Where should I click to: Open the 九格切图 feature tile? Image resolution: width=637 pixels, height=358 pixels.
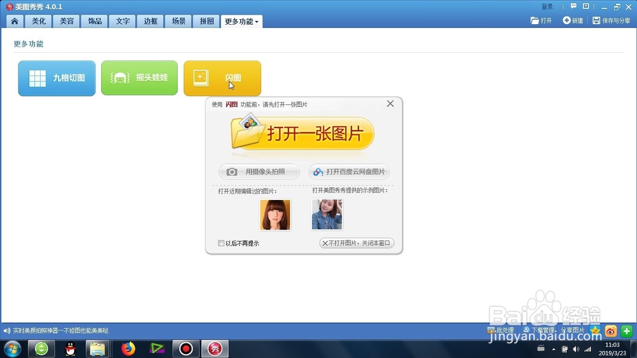point(57,78)
